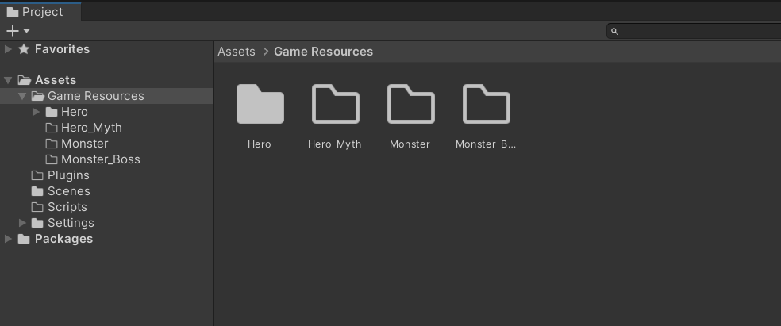
Task: Select Packages in the tree
Action: (x=63, y=239)
